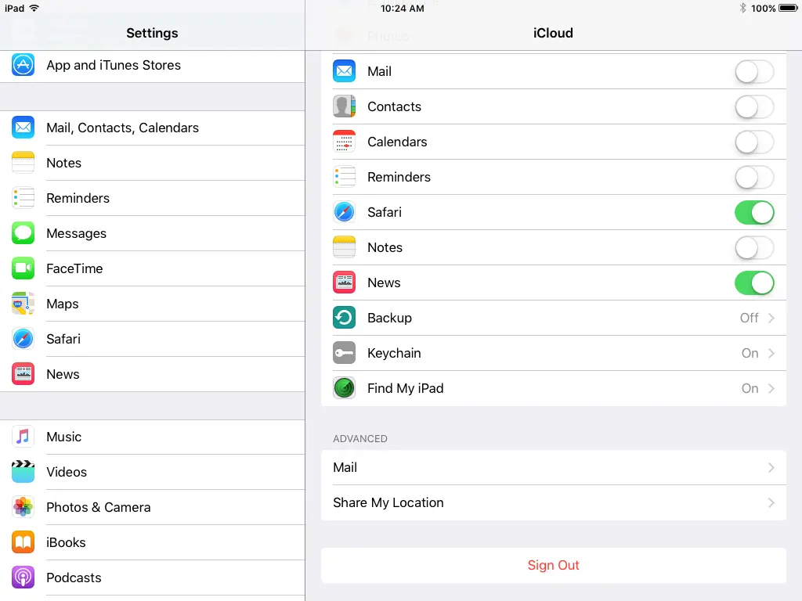This screenshot has width=802, height=601.
Task: Tap the Calendars icon in iCloud list
Action: [345, 142]
